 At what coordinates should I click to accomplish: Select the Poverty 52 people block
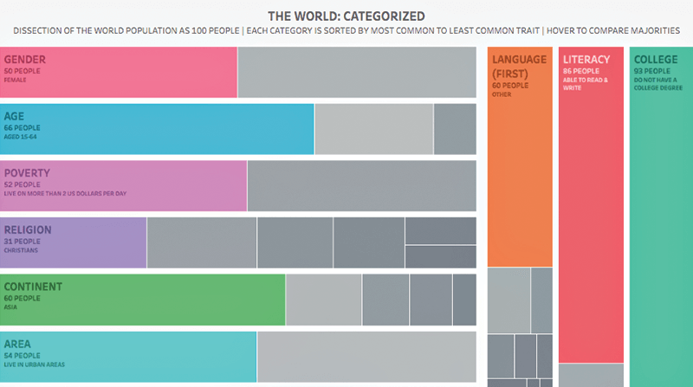pyautogui.click(x=124, y=185)
